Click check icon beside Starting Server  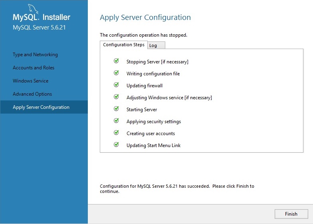click(116, 108)
